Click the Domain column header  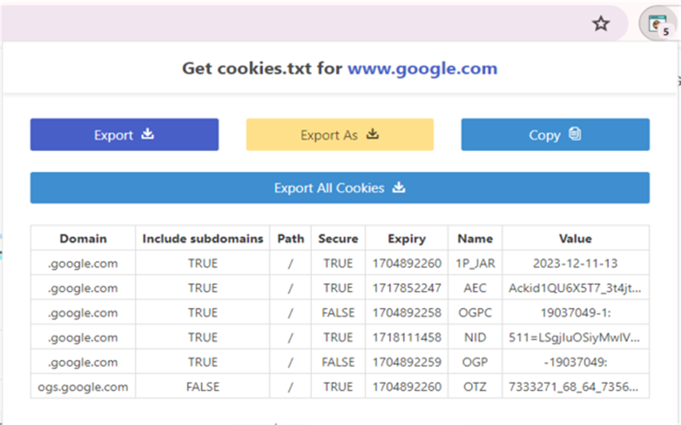point(82,239)
